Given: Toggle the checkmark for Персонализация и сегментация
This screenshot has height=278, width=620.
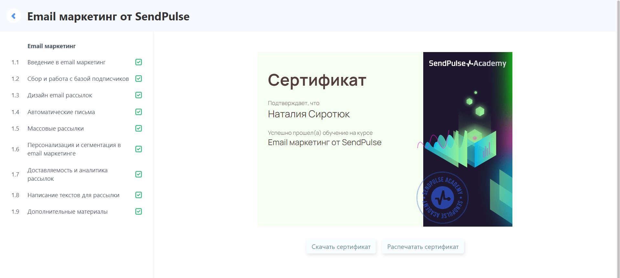Looking at the screenshot, I should point(139,149).
